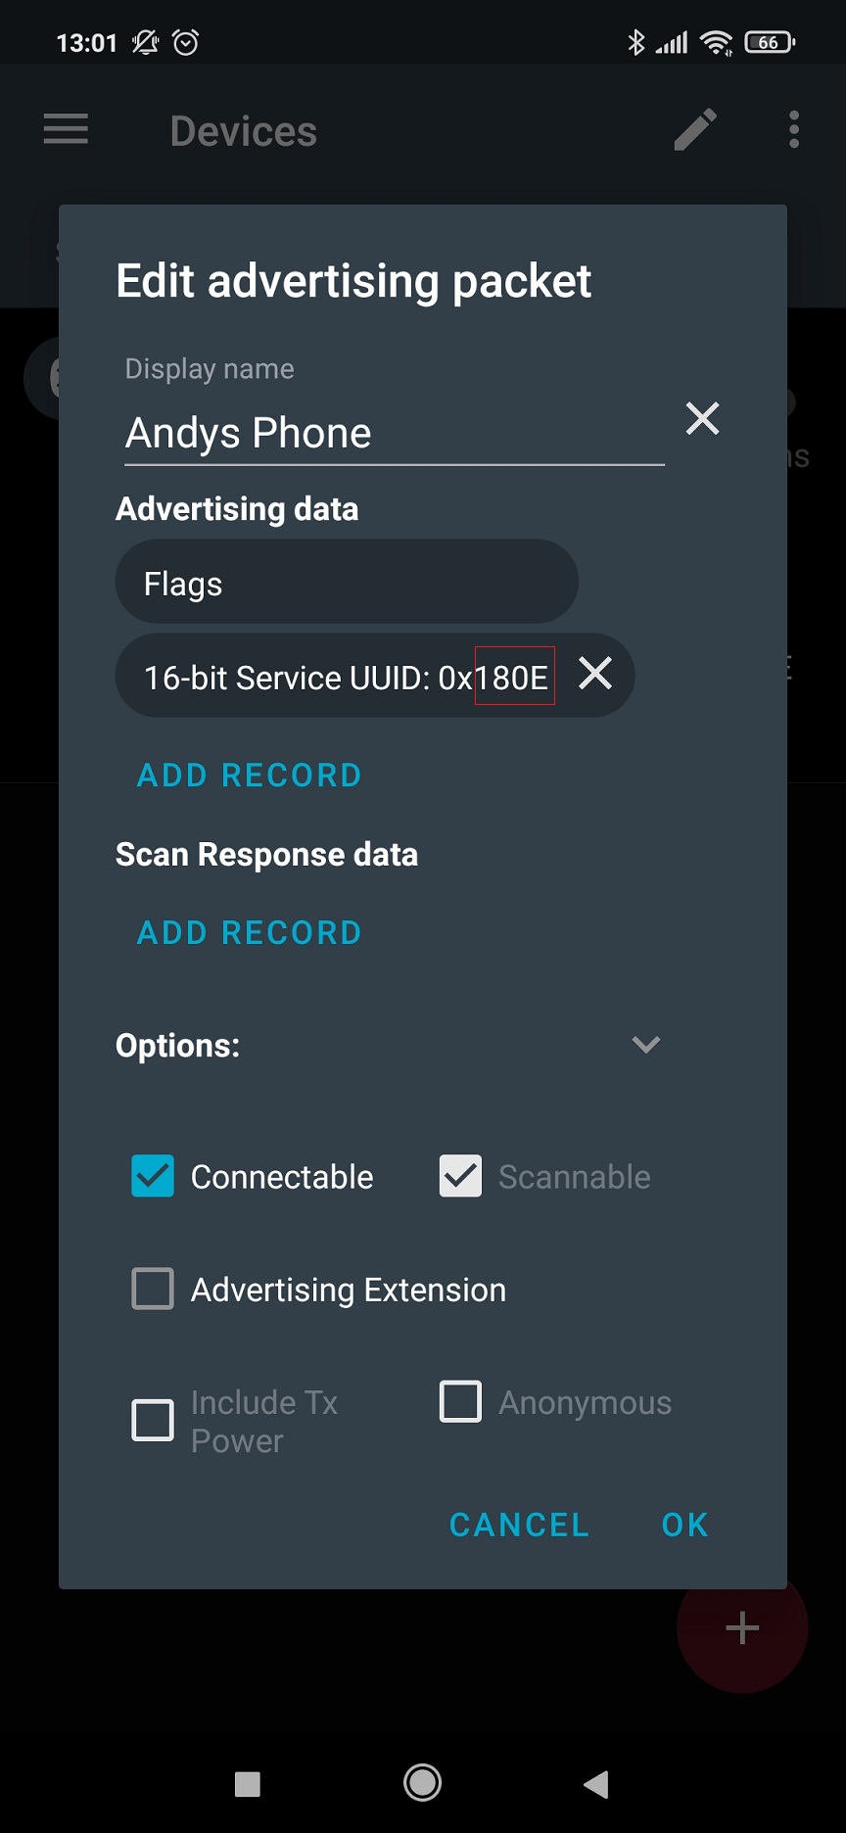This screenshot has height=1833, width=846.
Task: Edit the Andys Phone display name field
Action: click(392, 433)
